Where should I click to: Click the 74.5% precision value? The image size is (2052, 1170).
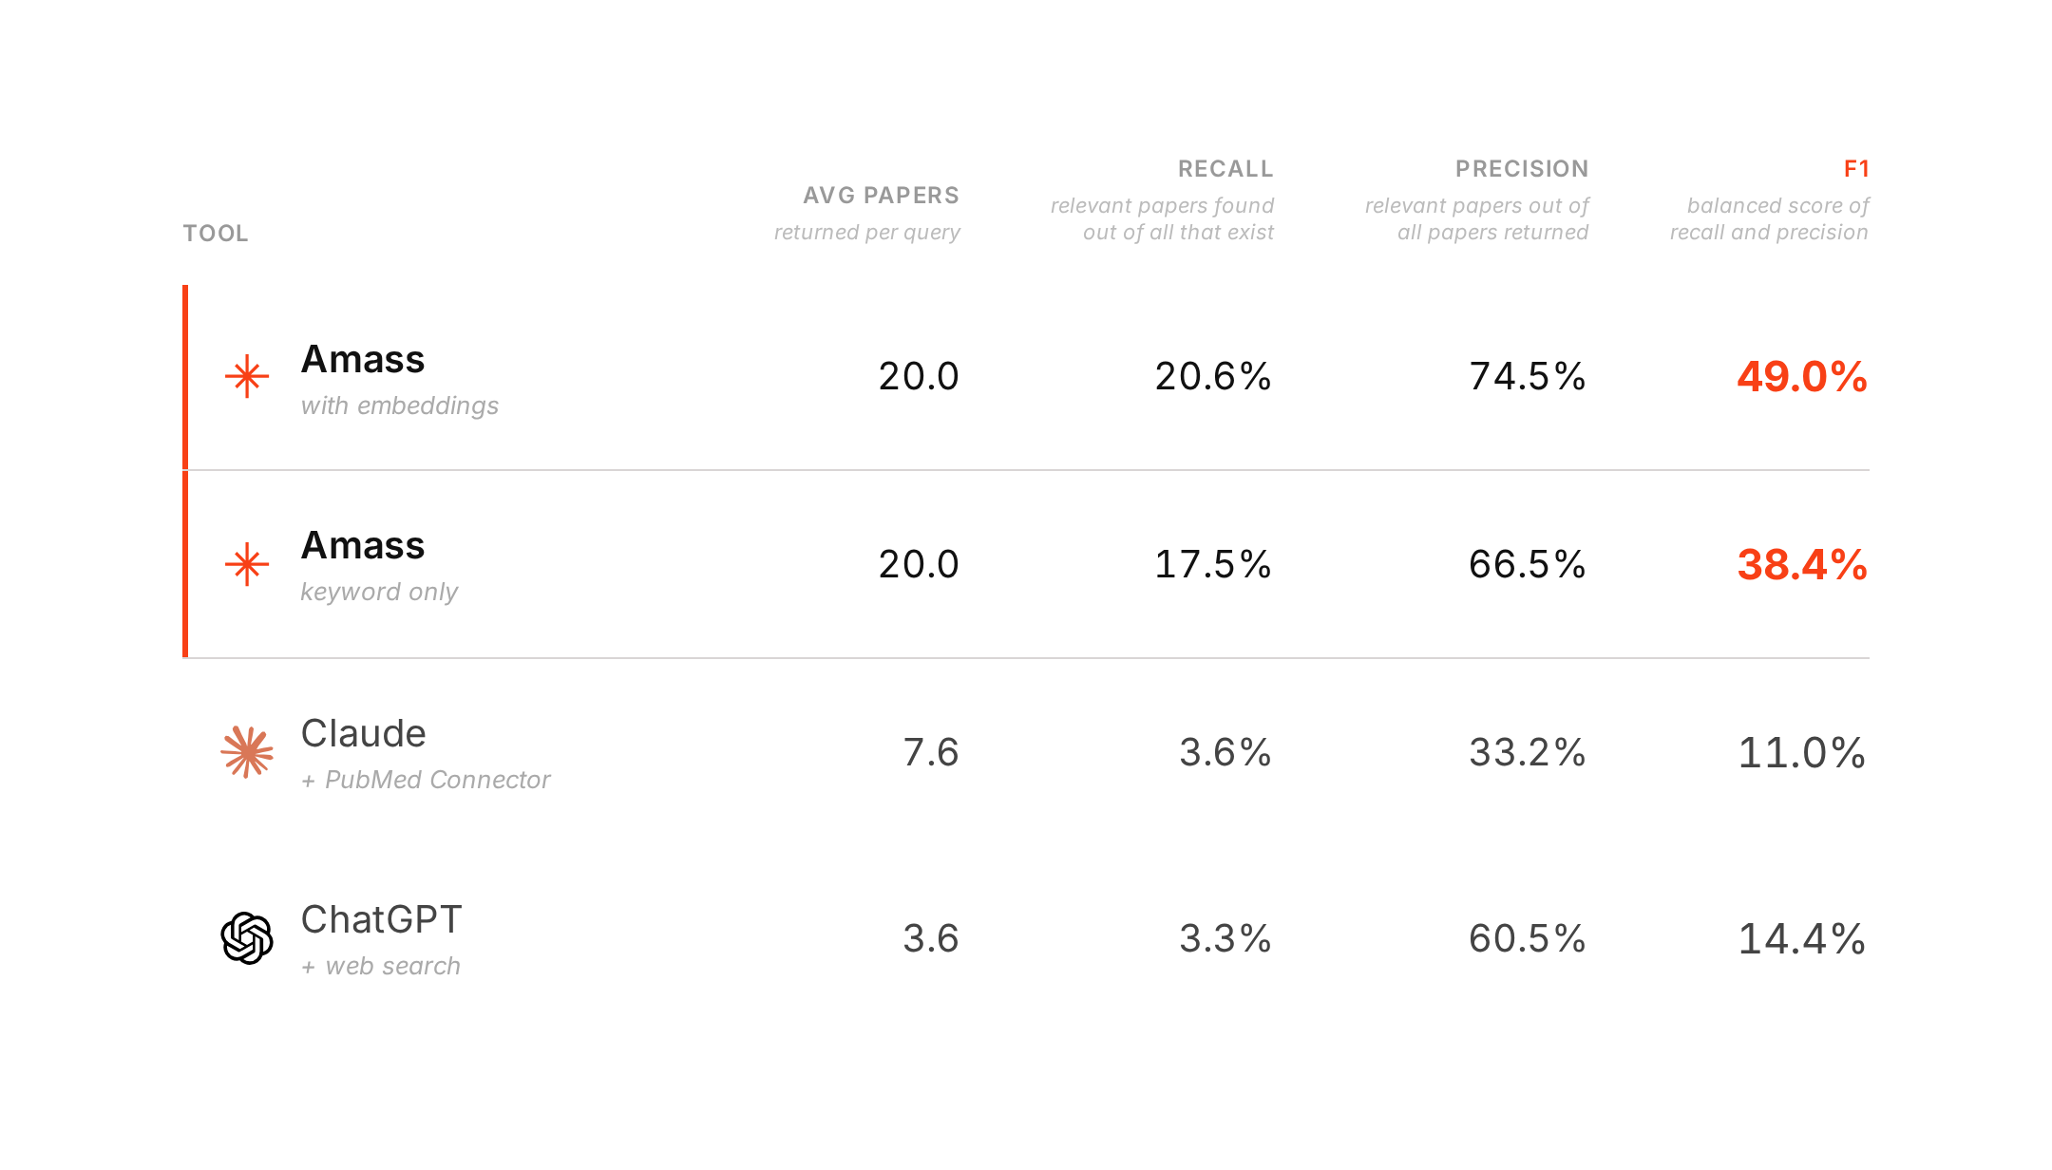coord(1527,377)
